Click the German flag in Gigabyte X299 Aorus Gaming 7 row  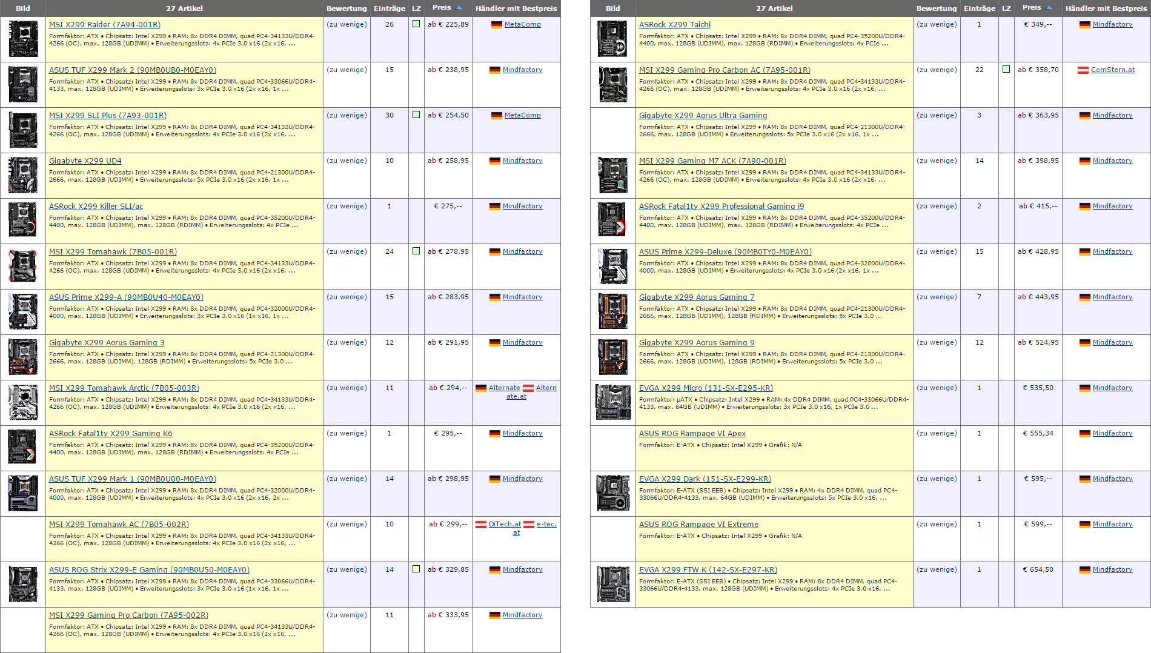point(1085,297)
